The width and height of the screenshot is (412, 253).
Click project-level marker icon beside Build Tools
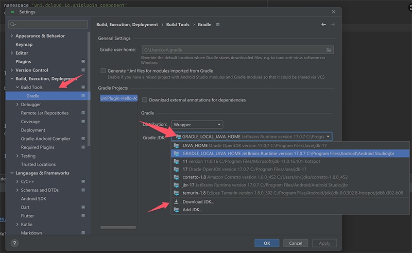tap(83, 87)
